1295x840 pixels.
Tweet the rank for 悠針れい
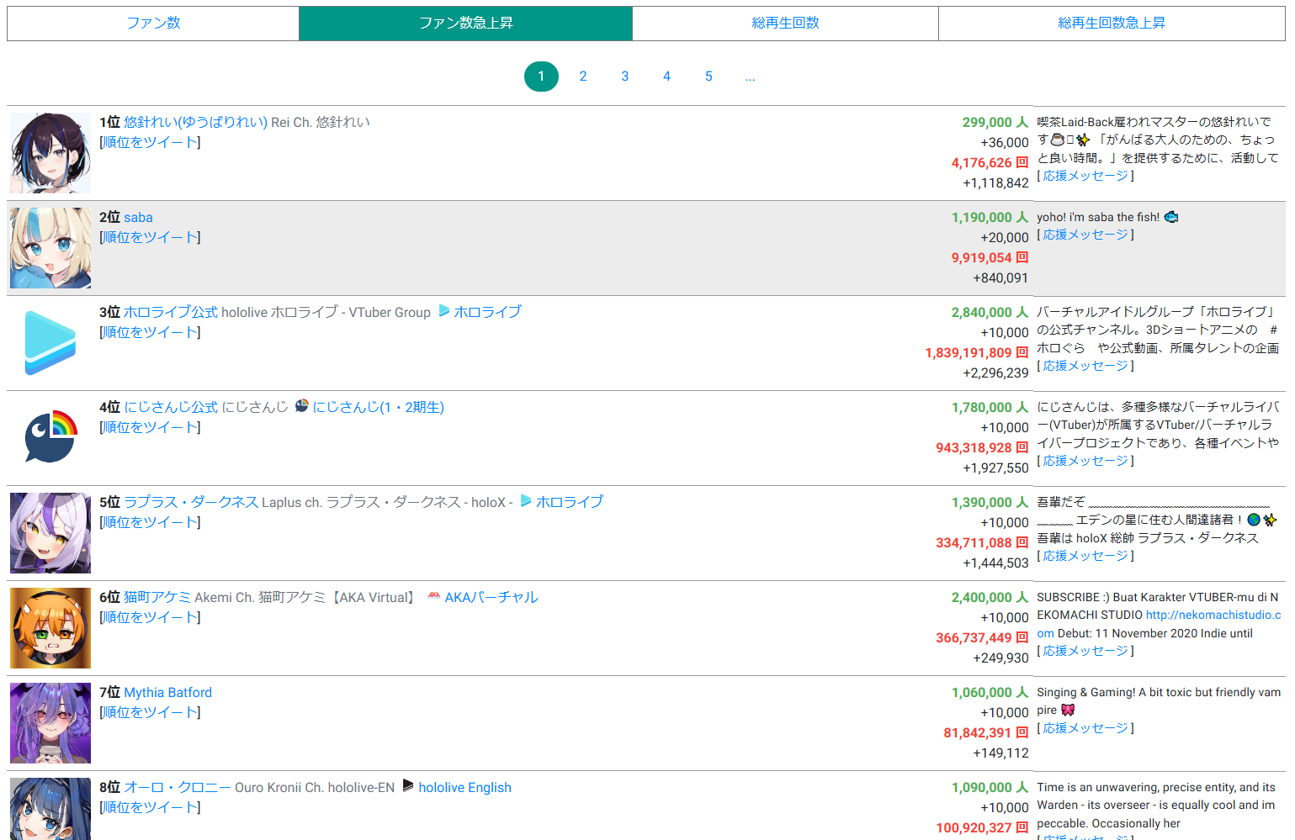(150, 142)
